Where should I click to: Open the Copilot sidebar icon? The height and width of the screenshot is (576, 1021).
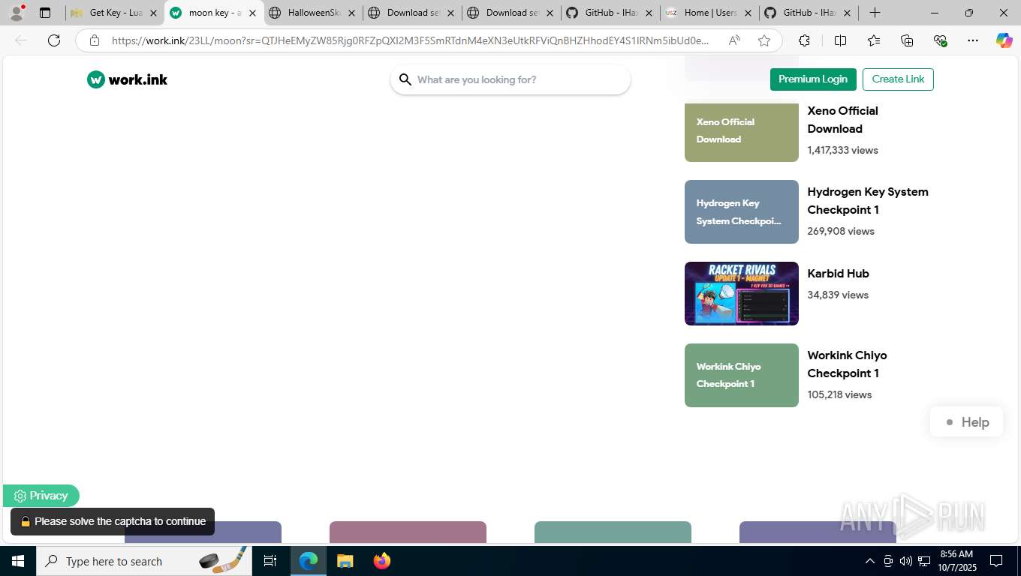pyautogui.click(x=1004, y=40)
